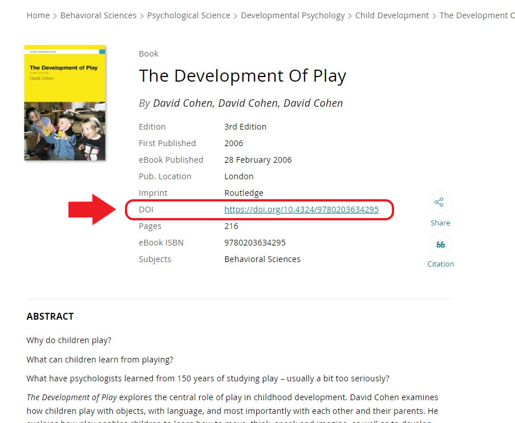515x423 pixels.
Task: Navigate to Psychological Science breadcrumb
Action: tap(189, 15)
